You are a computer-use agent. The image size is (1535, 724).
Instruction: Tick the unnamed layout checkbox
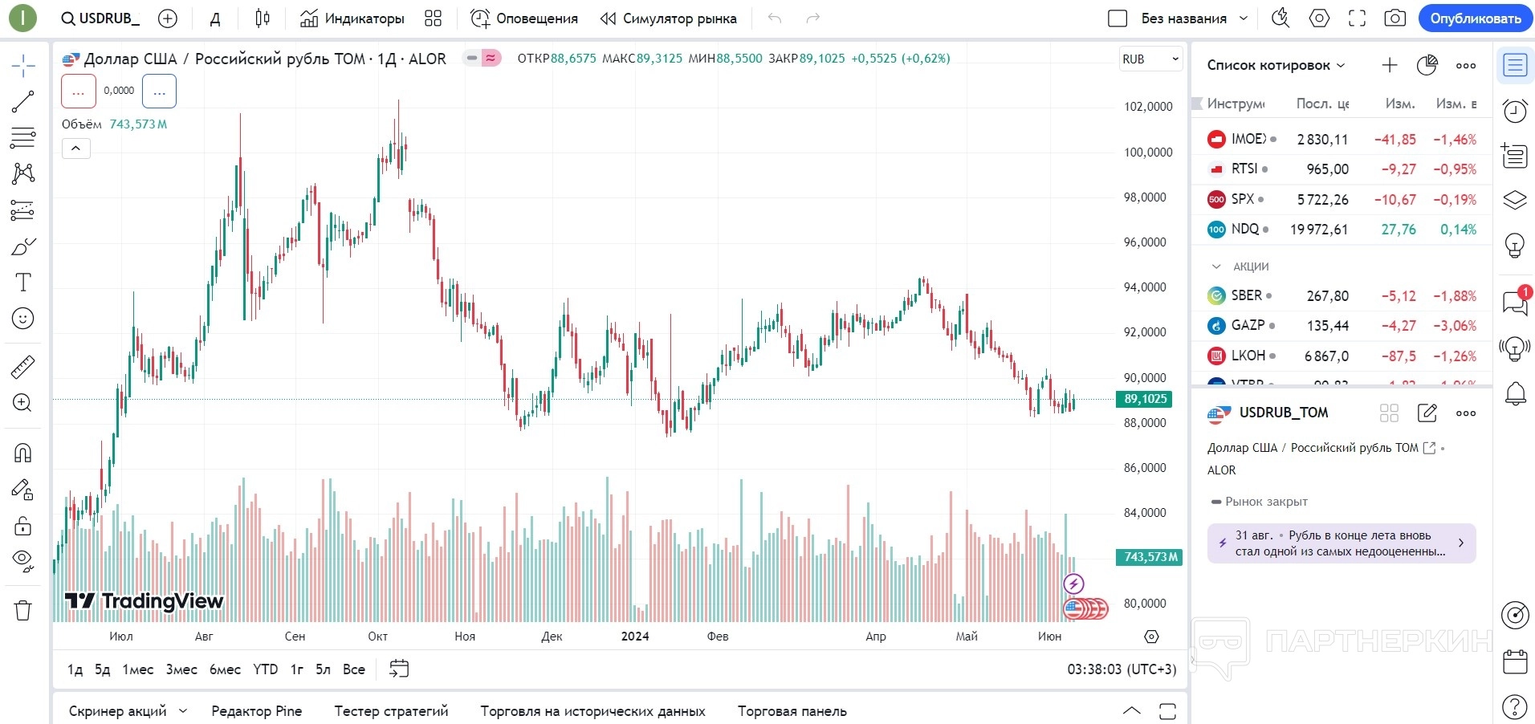pos(1118,18)
